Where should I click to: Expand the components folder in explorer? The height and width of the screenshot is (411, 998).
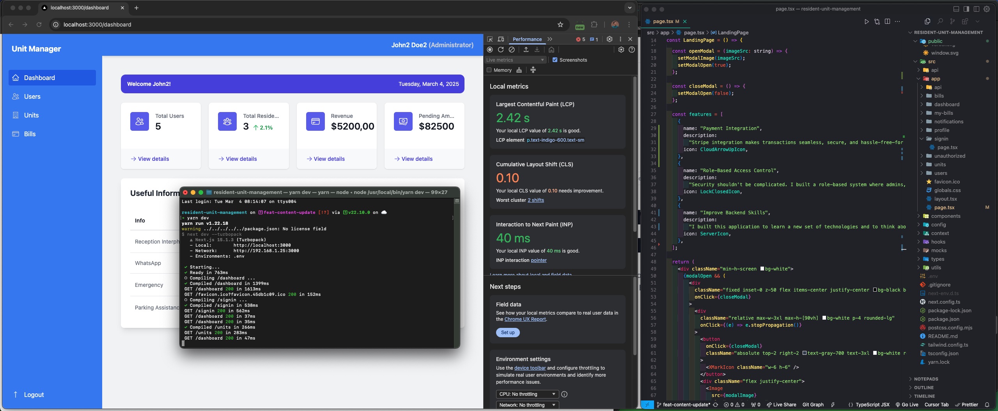click(x=945, y=216)
